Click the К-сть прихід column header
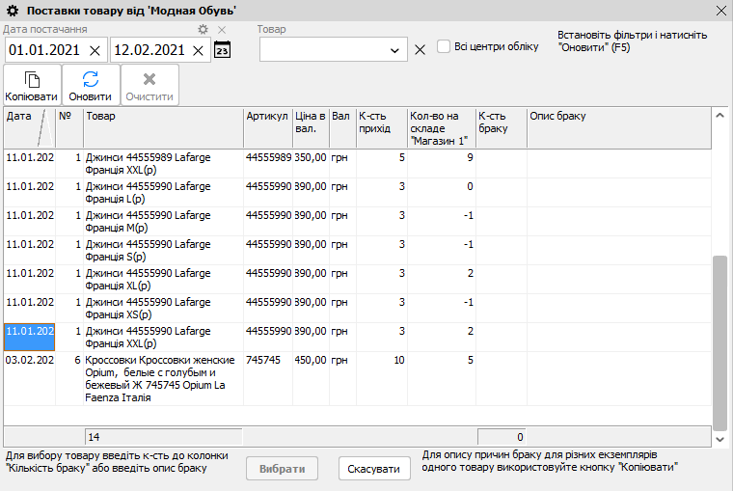 pyautogui.click(x=381, y=123)
